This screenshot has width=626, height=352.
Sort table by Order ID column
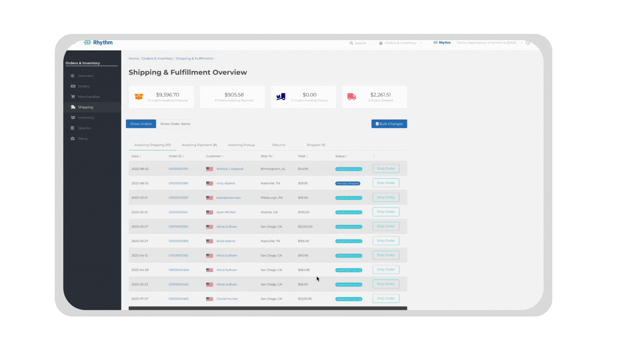point(176,156)
